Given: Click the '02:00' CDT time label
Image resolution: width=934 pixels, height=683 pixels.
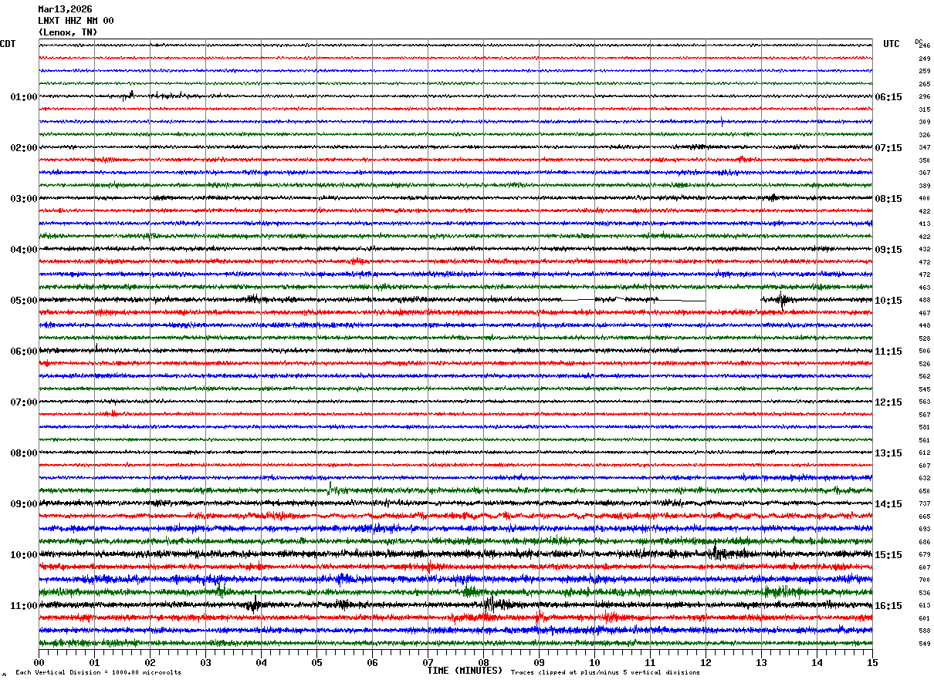Looking at the screenshot, I should (24, 148).
